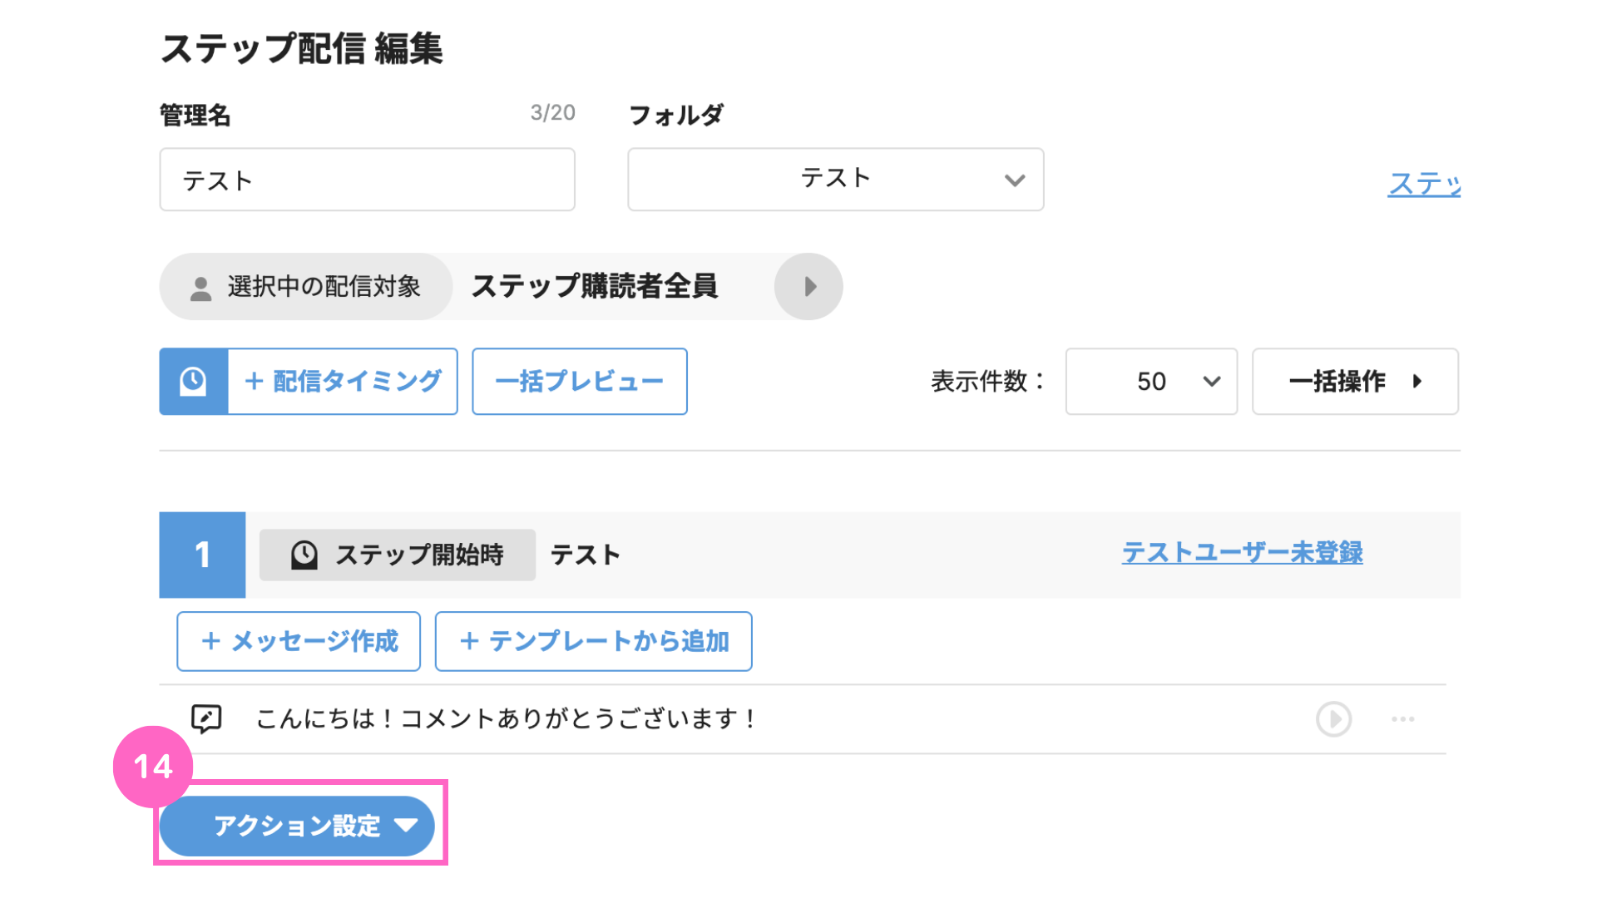Expand the 一括操作 menu
The width and height of the screenshot is (1597, 898).
click(1355, 382)
